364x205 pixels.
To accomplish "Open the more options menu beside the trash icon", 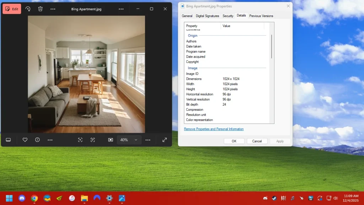I will pyautogui.click(x=53, y=9).
